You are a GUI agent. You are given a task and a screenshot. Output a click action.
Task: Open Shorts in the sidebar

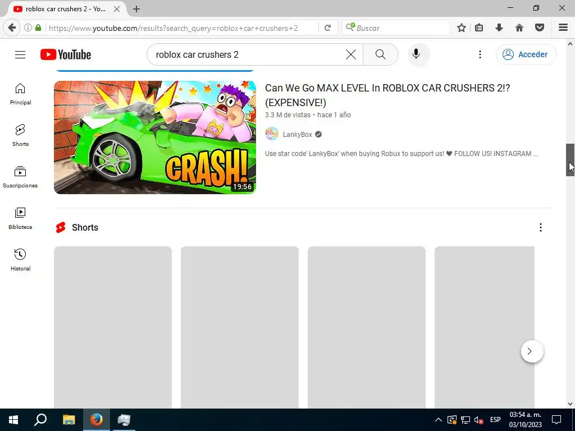(x=21, y=136)
